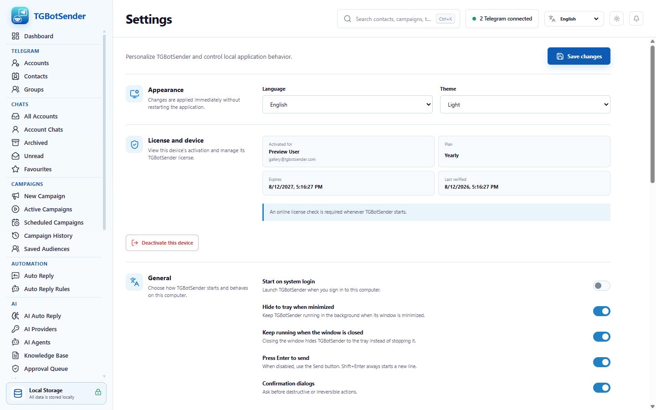Click the TGBotSender brand name
Image resolution: width=656 pixels, height=410 pixels.
pos(60,16)
